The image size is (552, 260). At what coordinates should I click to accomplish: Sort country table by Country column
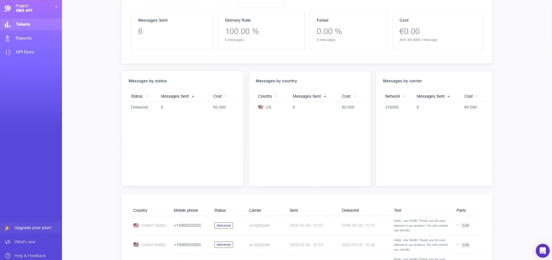pos(268,96)
